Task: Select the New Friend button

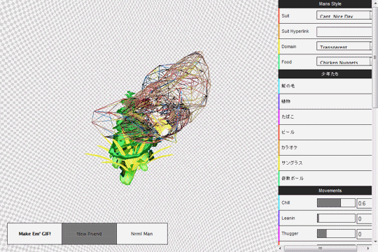Action: click(x=89, y=234)
